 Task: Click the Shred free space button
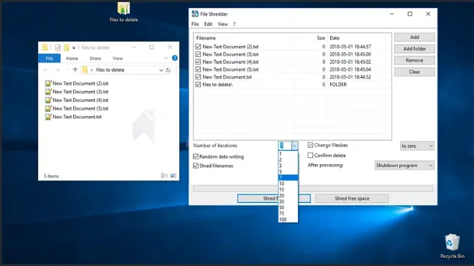[x=352, y=198]
